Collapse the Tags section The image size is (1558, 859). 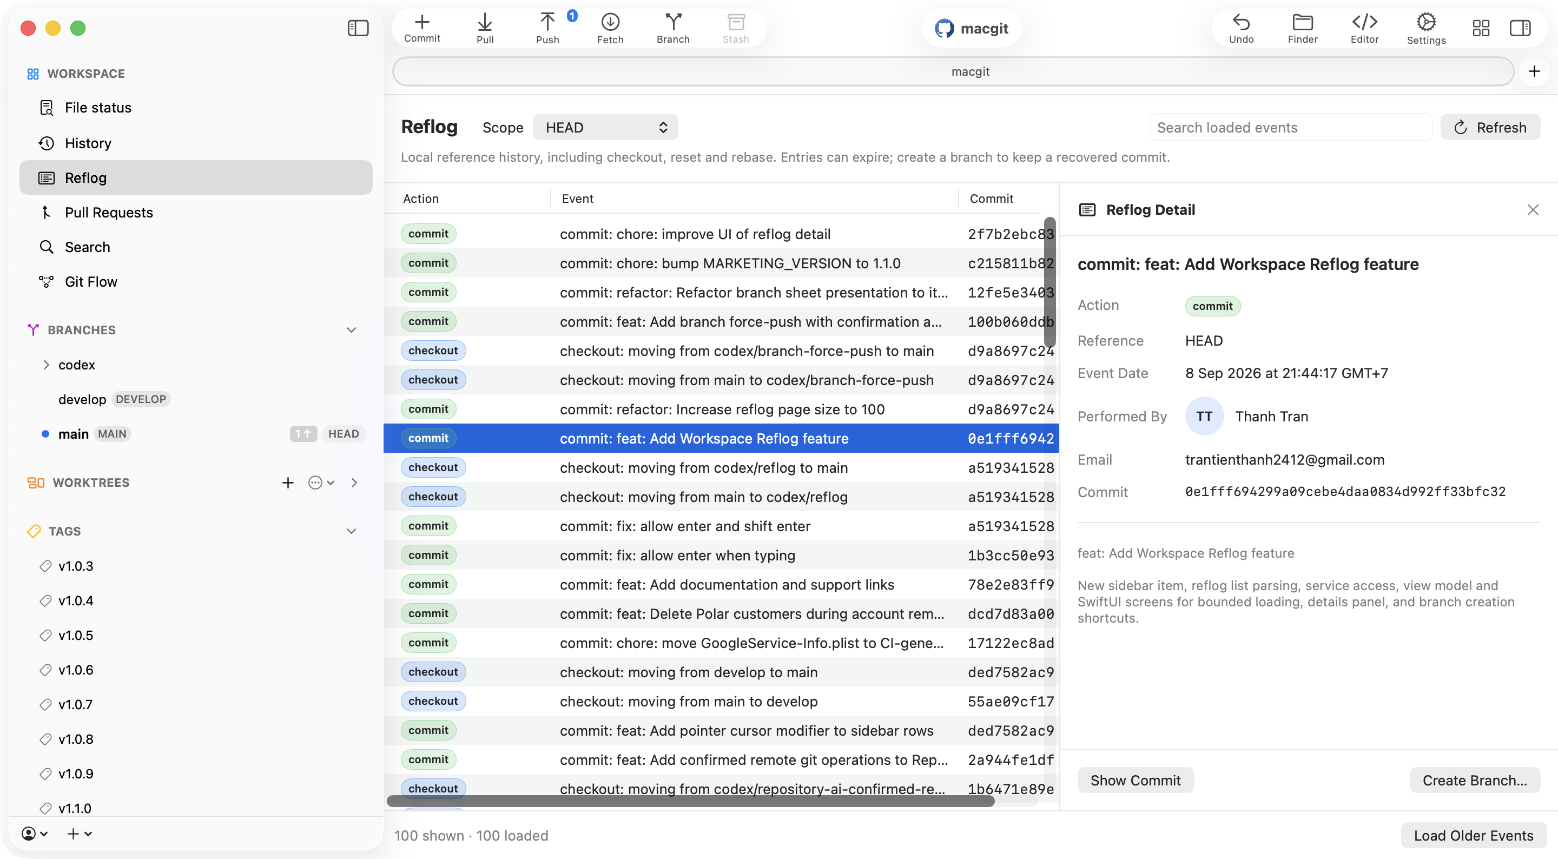pos(352,531)
